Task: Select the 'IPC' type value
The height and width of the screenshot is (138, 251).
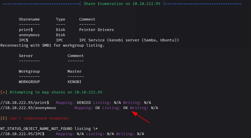Action: [x=59, y=40]
